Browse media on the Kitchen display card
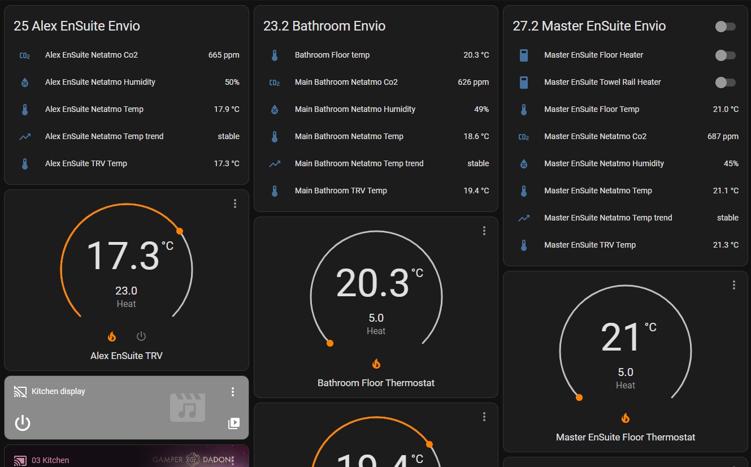Image resolution: width=751 pixels, height=467 pixels. (234, 423)
